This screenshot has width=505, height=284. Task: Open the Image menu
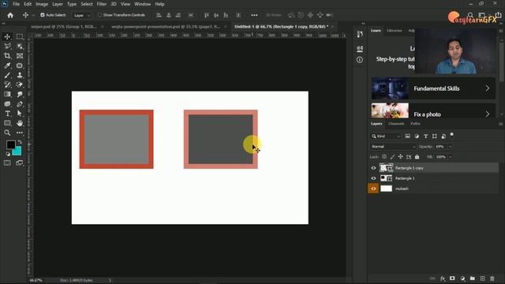[x=42, y=4]
